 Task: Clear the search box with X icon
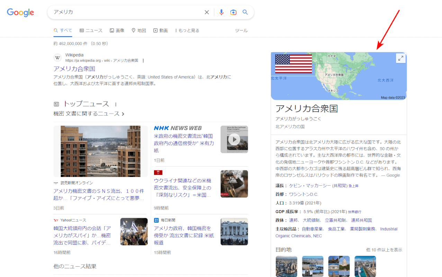tap(207, 12)
